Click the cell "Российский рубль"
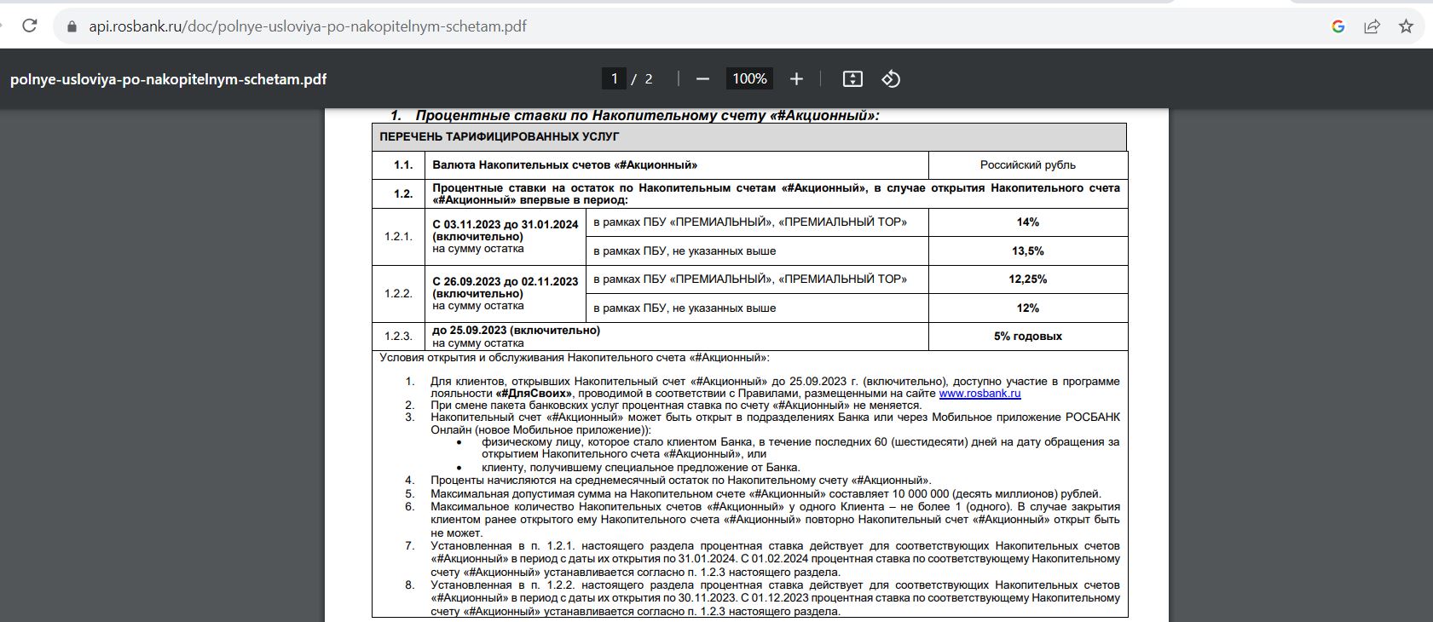The height and width of the screenshot is (622, 1433). click(x=1028, y=165)
